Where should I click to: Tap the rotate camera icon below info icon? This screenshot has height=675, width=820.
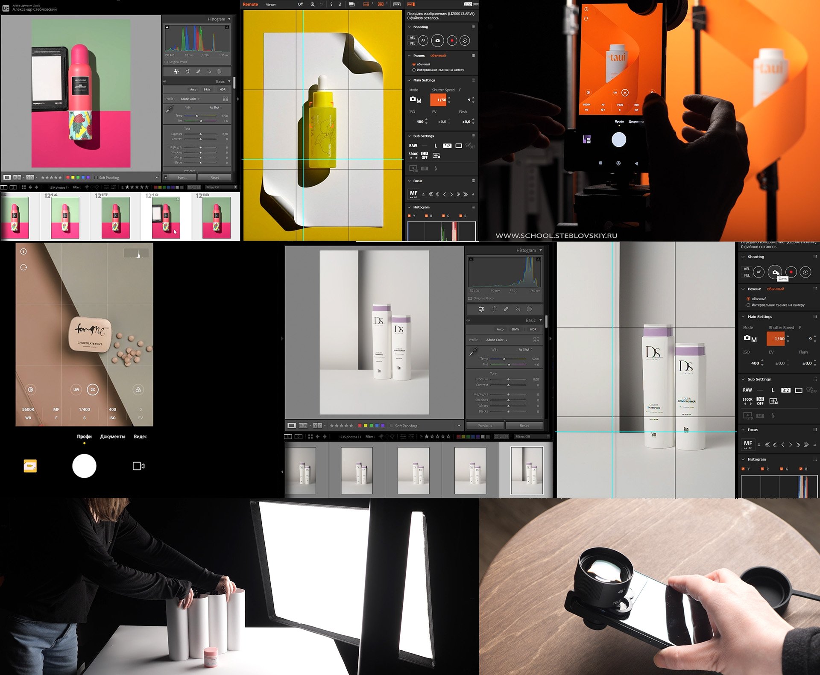(23, 267)
